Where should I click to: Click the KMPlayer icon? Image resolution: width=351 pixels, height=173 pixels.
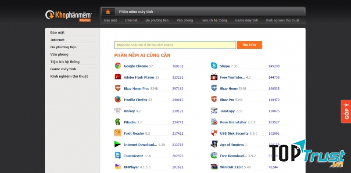(x=118, y=166)
